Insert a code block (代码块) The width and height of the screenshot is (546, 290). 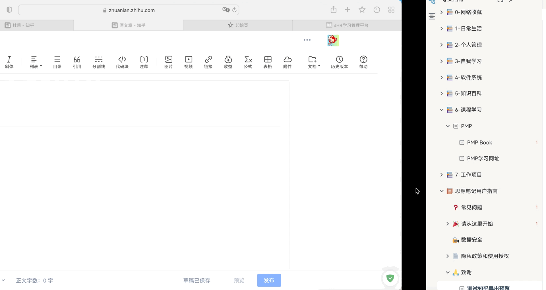coord(122,62)
